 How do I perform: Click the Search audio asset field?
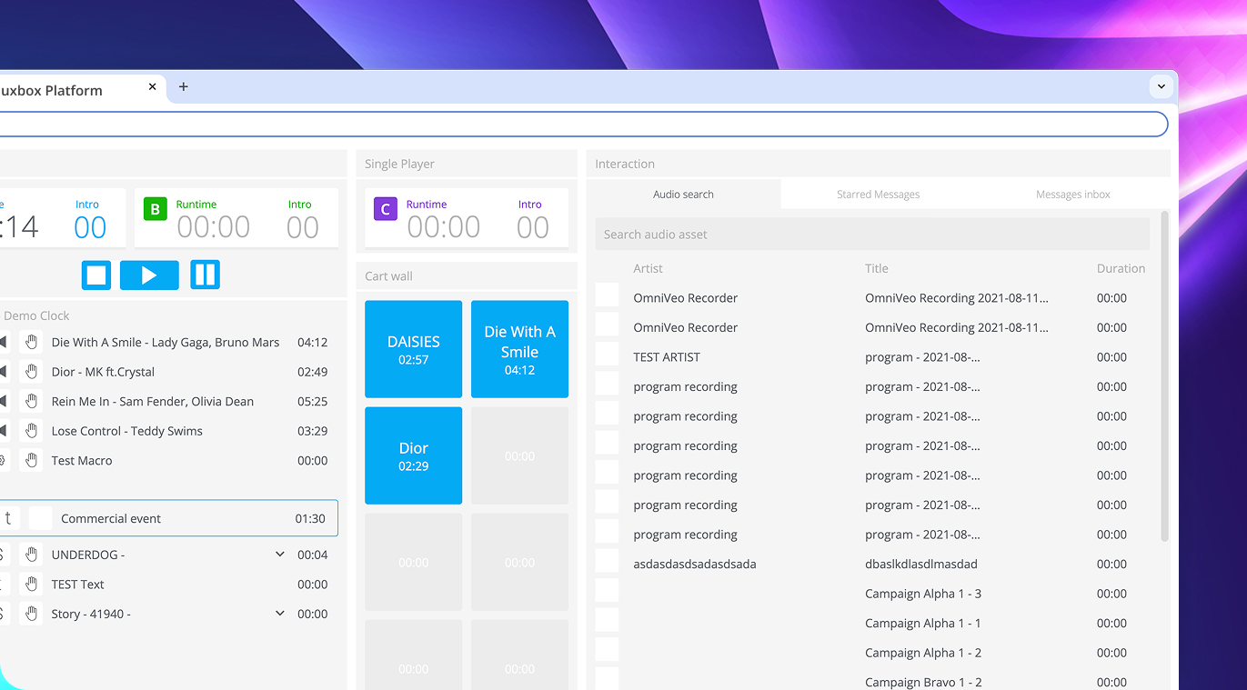pyautogui.click(x=871, y=235)
